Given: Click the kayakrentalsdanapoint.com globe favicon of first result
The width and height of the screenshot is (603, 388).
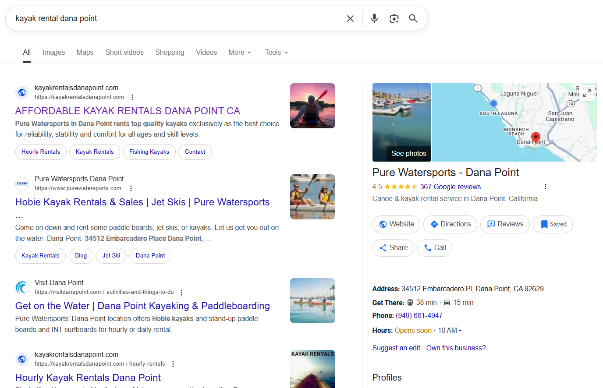Looking at the screenshot, I should [22, 92].
